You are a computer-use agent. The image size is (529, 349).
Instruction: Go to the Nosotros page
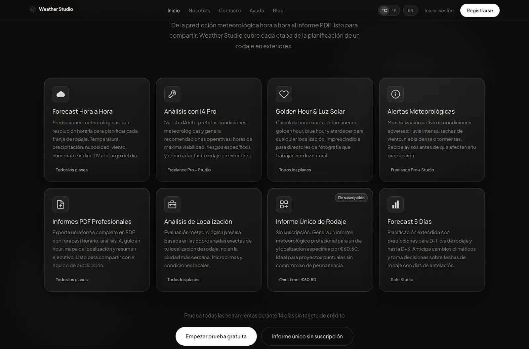coord(199,11)
